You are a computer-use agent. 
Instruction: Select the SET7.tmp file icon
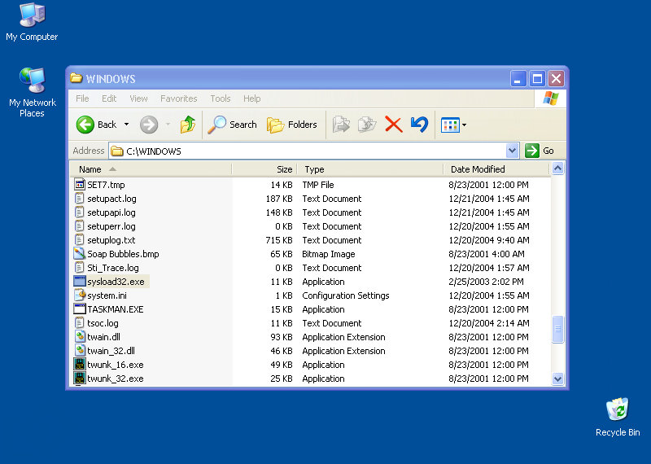click(x=79, y=185)
